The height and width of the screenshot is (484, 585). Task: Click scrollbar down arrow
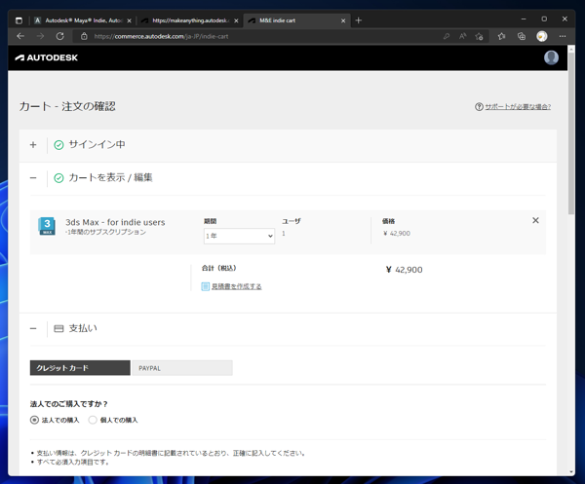click(571, 472)
